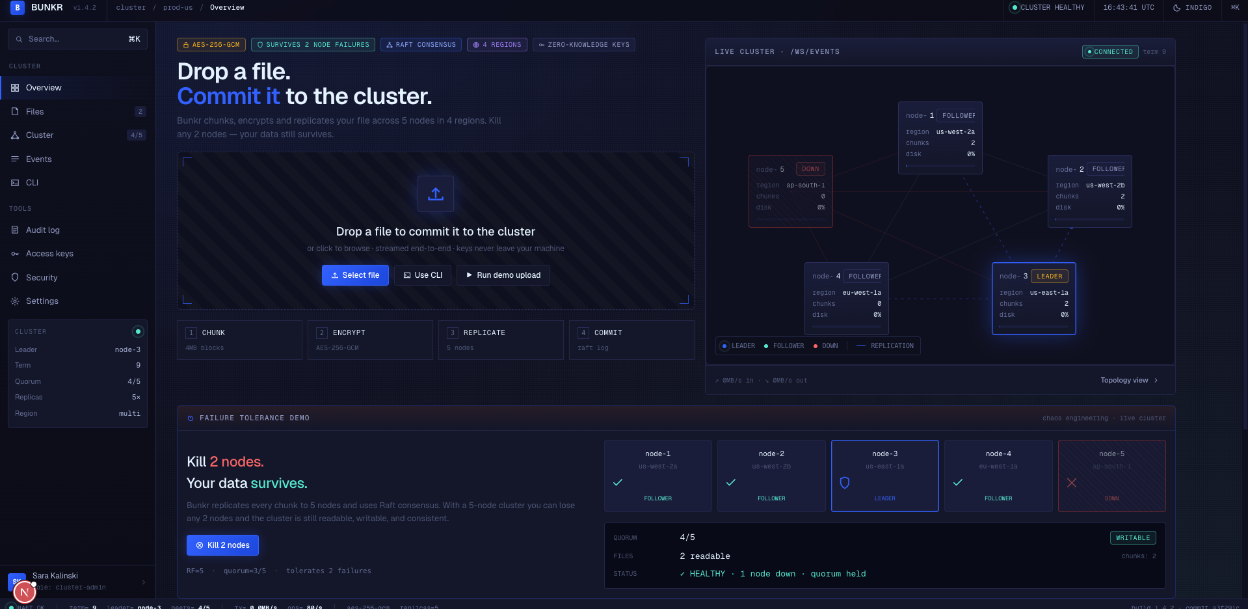The height and width of the screenshot is (609, 1248).
Task: Click Run demo upload button
Action: 503,275
